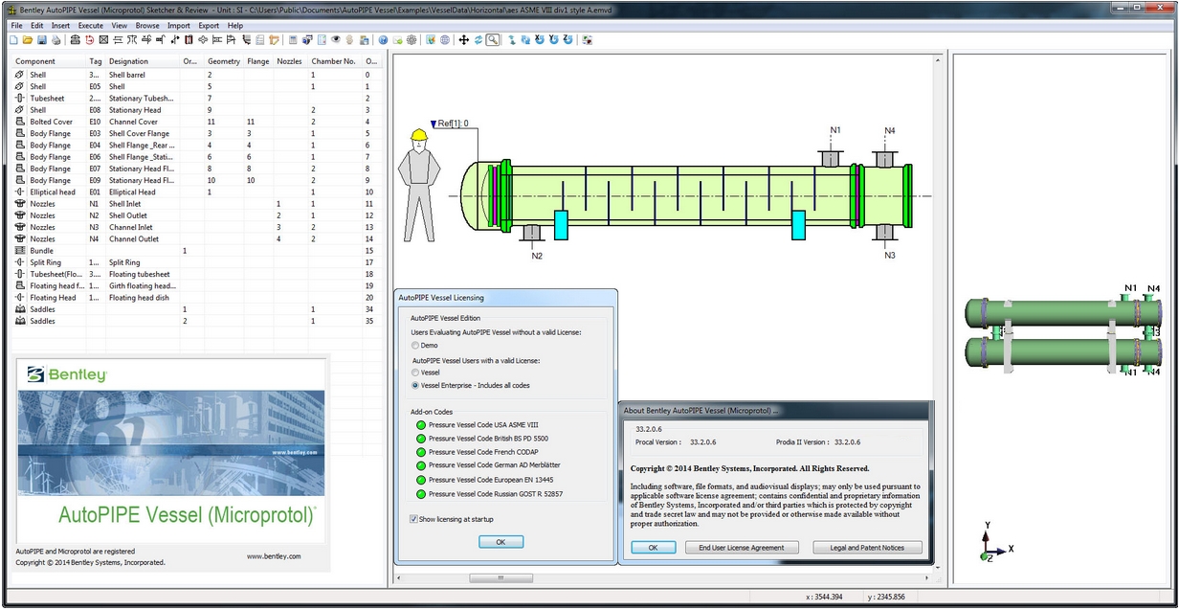Print the current document
Image resolution: width=1179 pixels, height=610 pixels.
click(x=56, y=40)
